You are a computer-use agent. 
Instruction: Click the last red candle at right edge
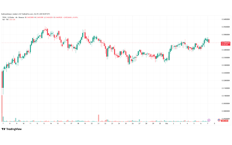point(209,41)
